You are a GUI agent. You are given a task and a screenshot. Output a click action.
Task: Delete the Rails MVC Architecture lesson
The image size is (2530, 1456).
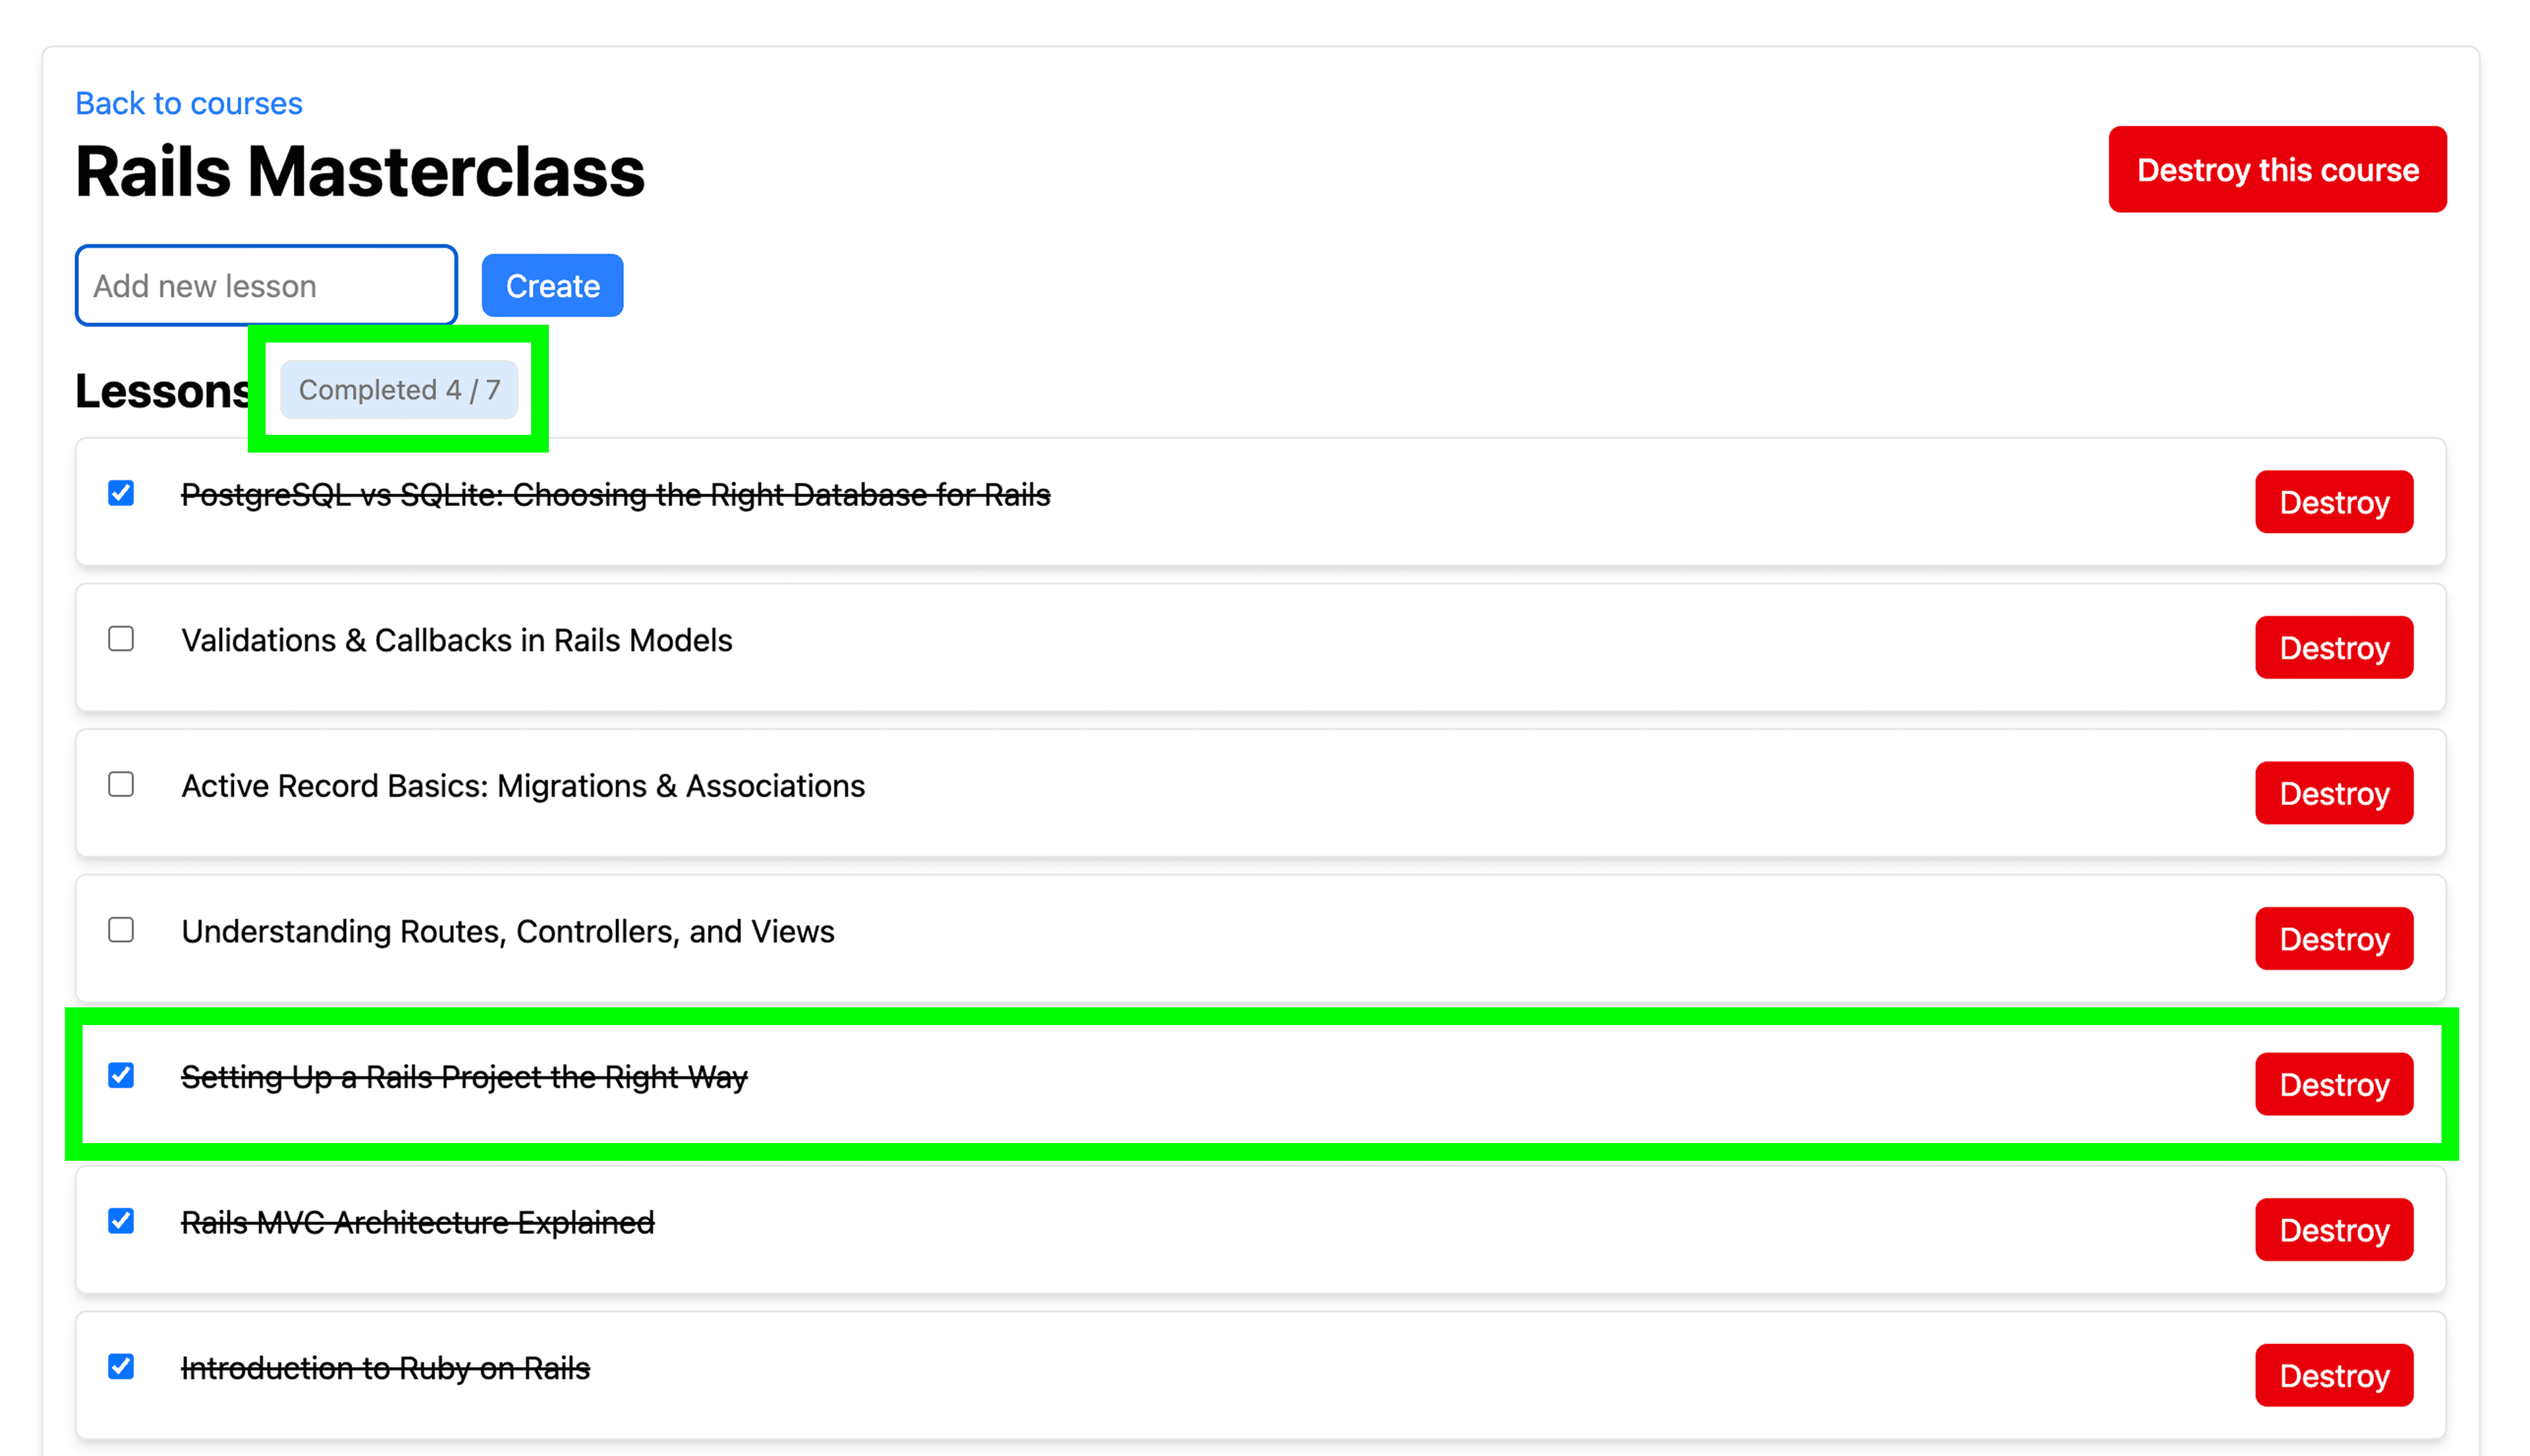pyautogui.click(x=2332, y=1230)
